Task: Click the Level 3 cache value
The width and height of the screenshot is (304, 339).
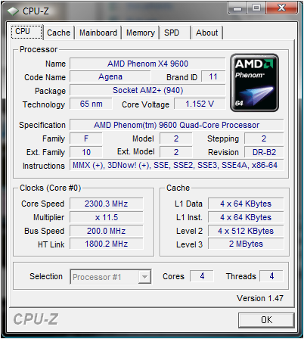Action: point(246,244)
